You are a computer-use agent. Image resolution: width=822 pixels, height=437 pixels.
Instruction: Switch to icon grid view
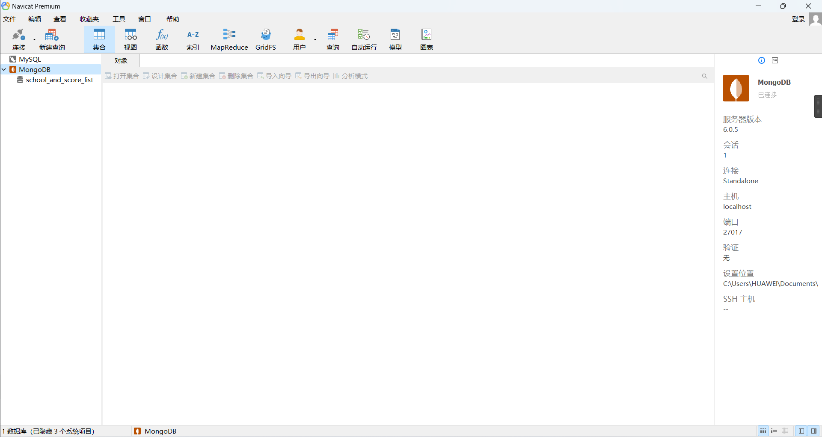click(x=763, y=431)
